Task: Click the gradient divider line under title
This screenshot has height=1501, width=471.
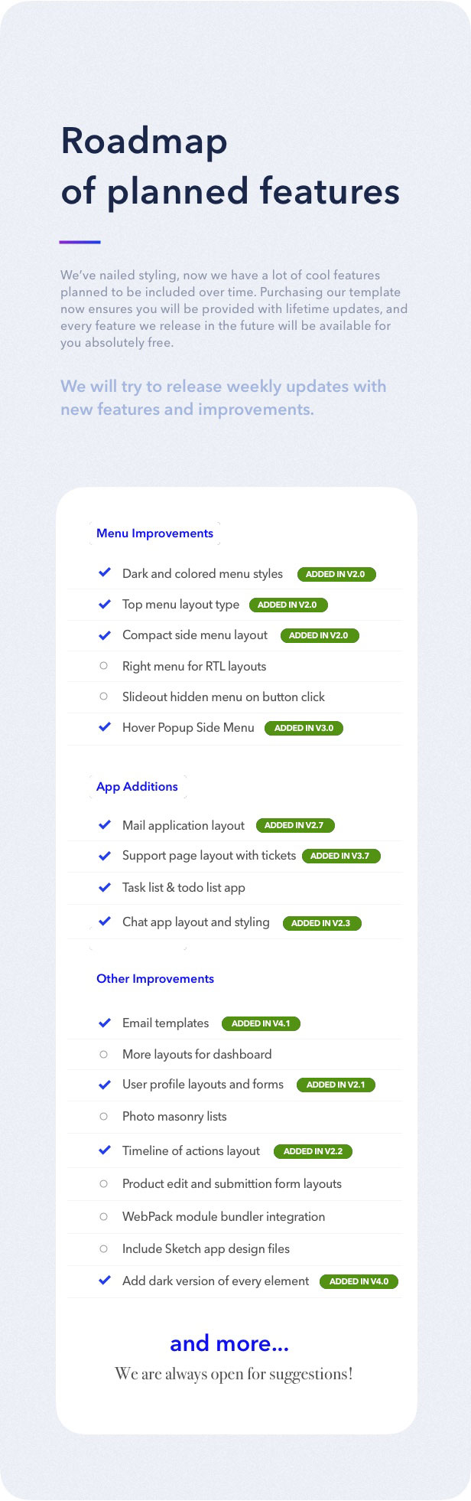Action: [80, 242]
